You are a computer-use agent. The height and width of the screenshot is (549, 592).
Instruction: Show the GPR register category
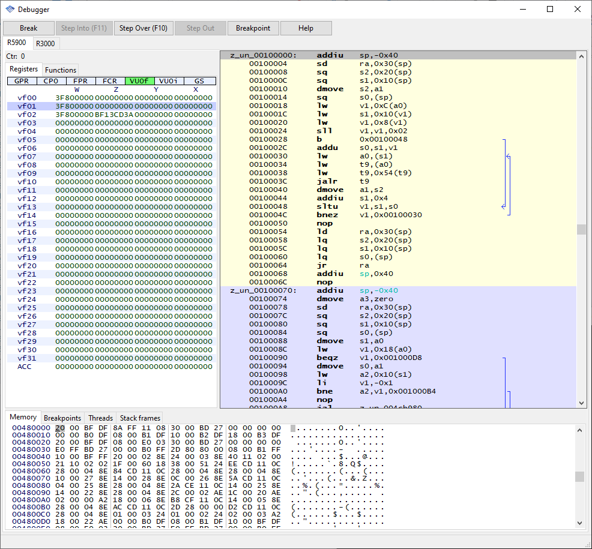(x=22, y=81)
